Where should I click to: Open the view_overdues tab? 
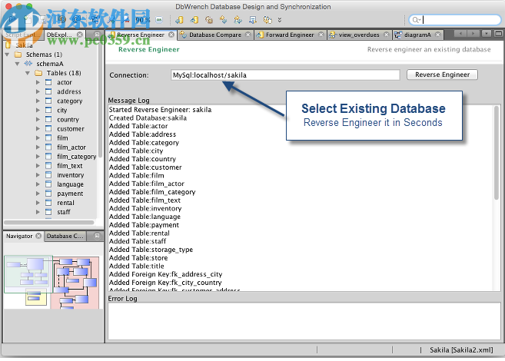359,35
